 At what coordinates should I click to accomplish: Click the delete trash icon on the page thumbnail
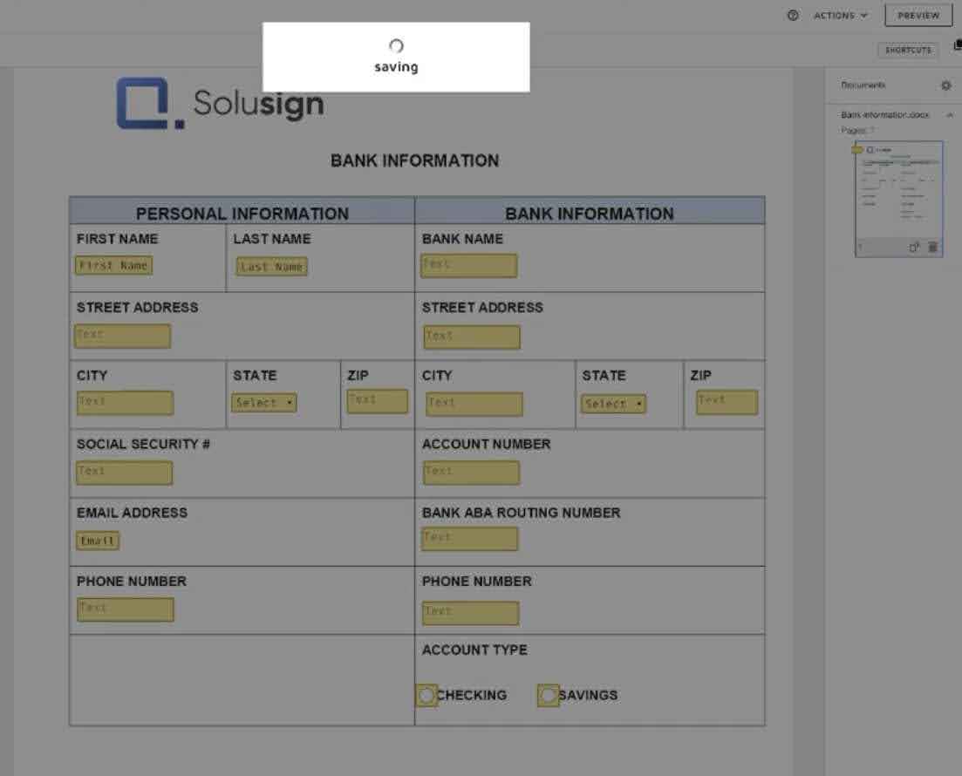(x=932, y=246)
